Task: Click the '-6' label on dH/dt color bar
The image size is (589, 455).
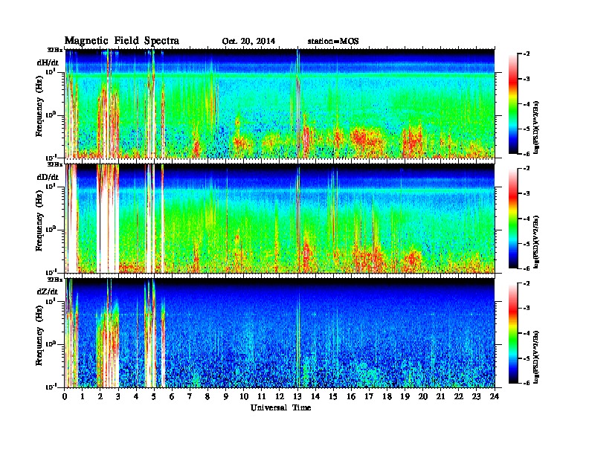Action: (x=526, y=154)
